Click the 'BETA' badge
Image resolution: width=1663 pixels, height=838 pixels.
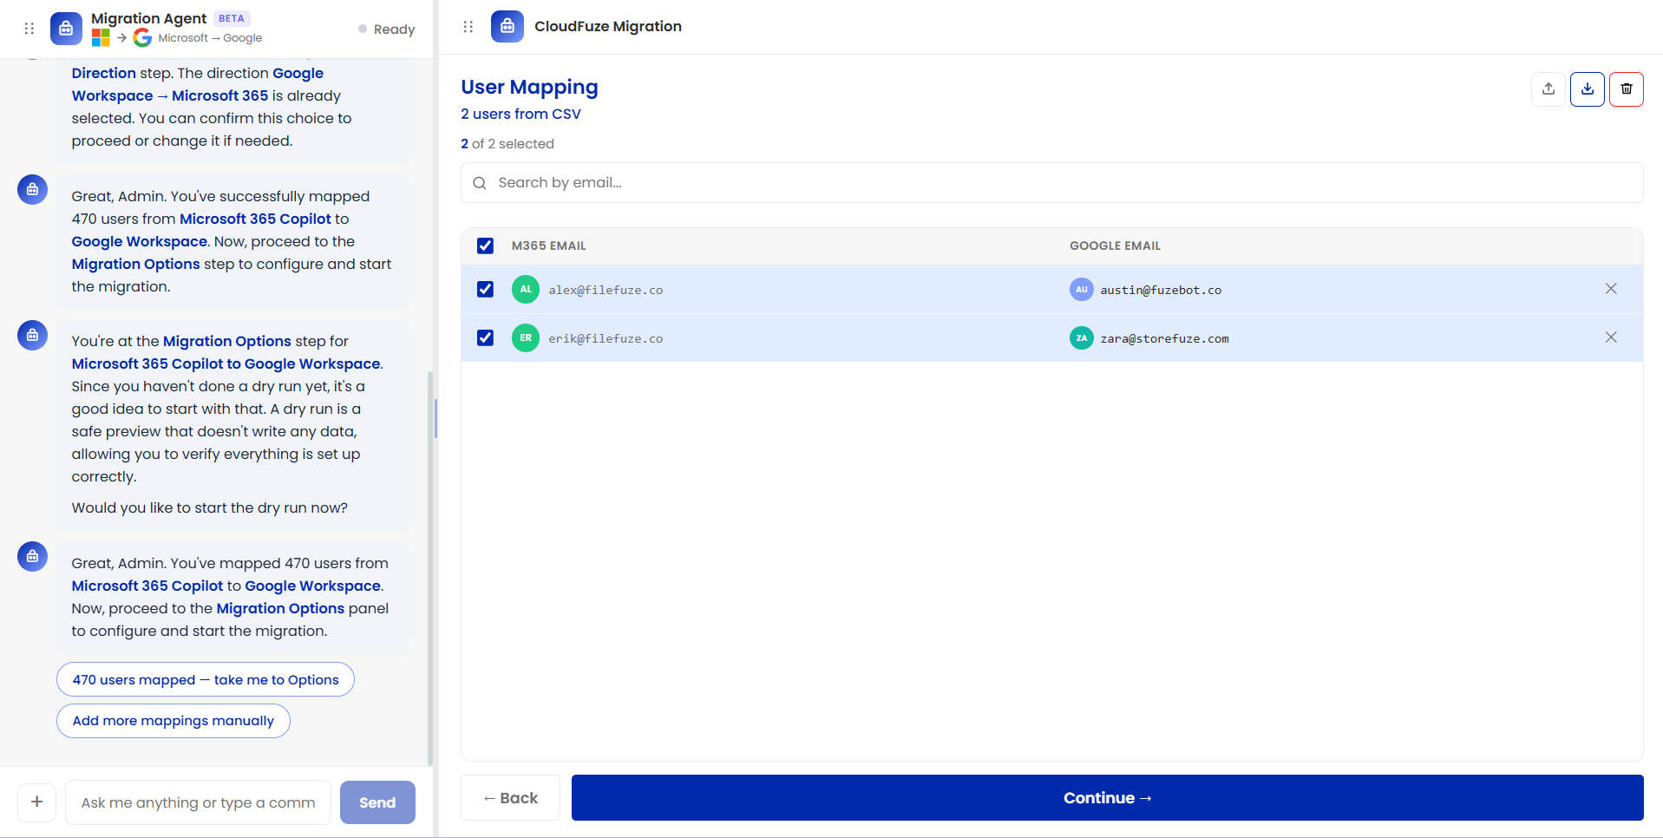pyautogui.click(x=232, y=18)
